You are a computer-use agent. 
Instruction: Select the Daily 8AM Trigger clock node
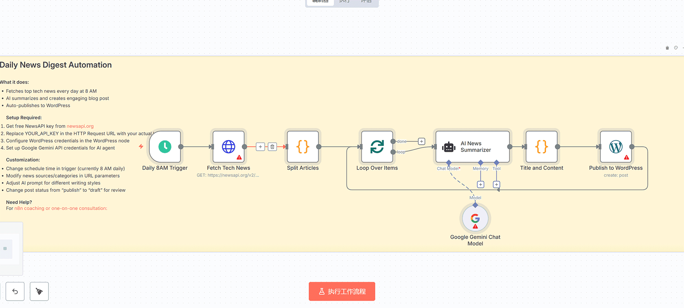165,147
